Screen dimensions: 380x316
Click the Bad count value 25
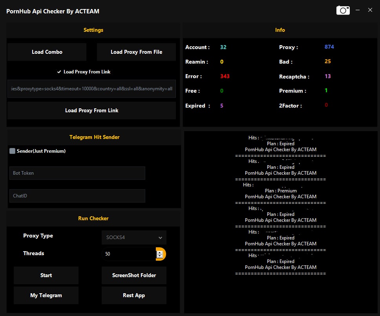[328, 61]
